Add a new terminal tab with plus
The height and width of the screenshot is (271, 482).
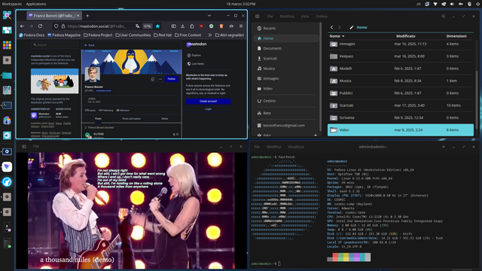click(x=444, y=147)
